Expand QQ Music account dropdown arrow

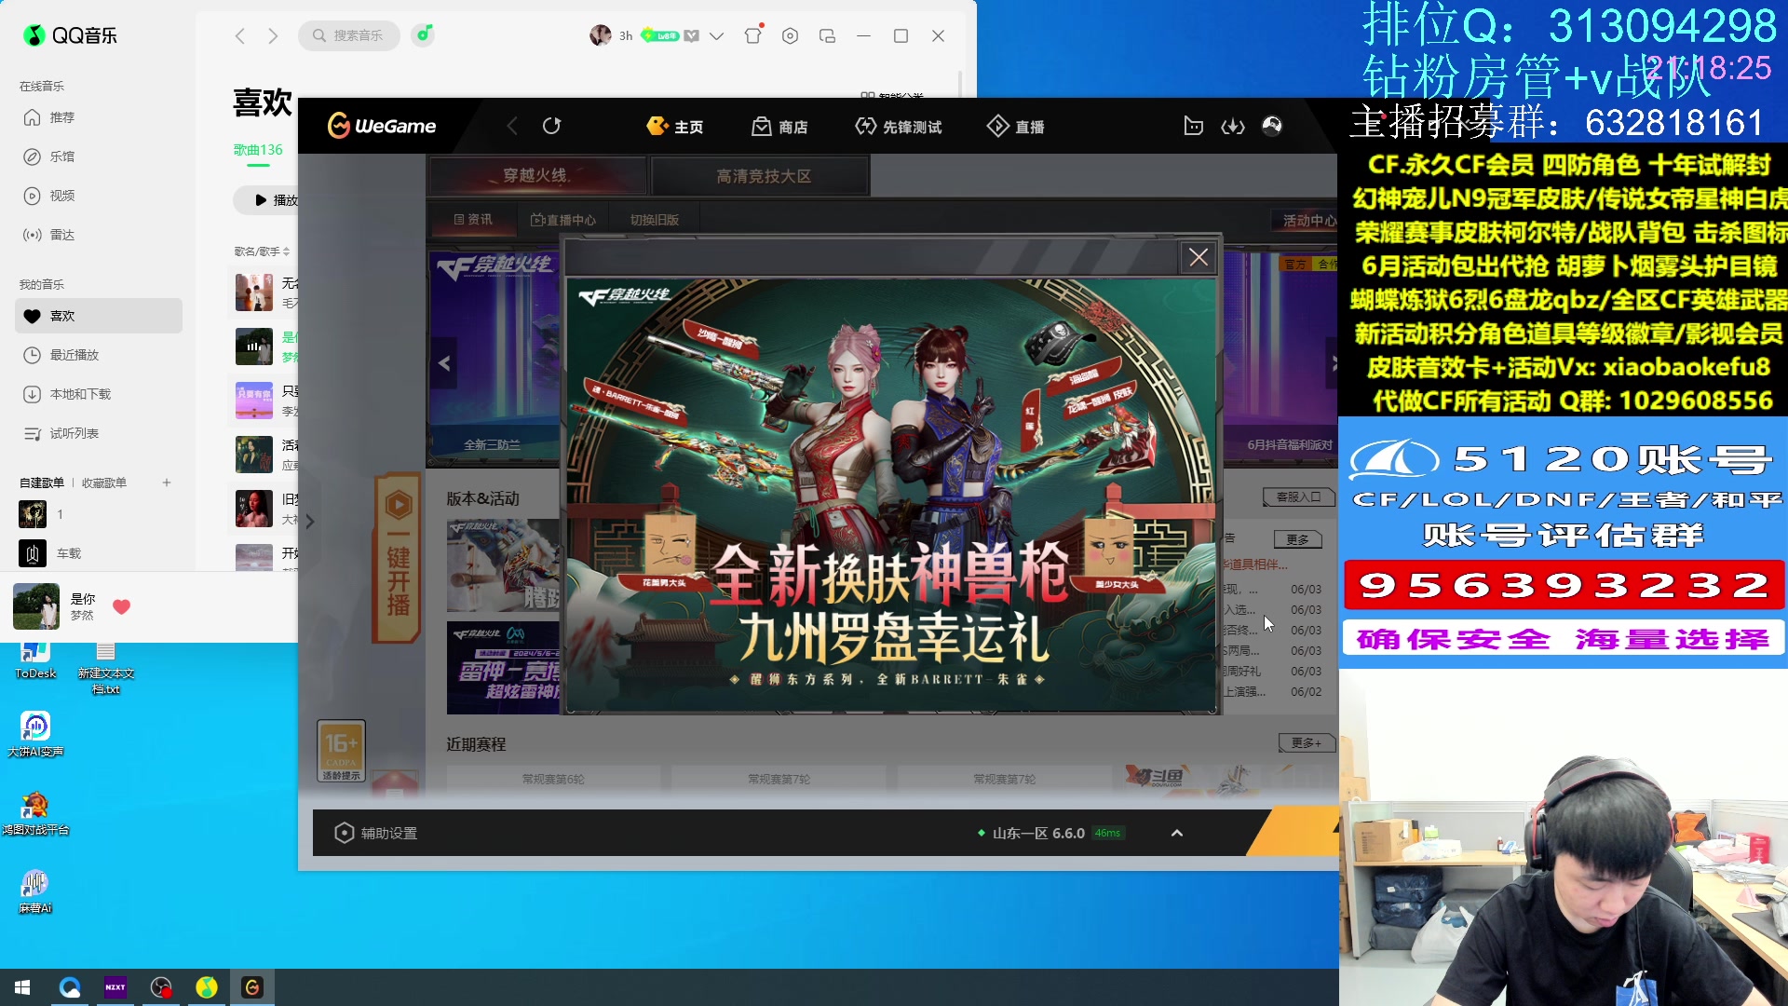716,36
